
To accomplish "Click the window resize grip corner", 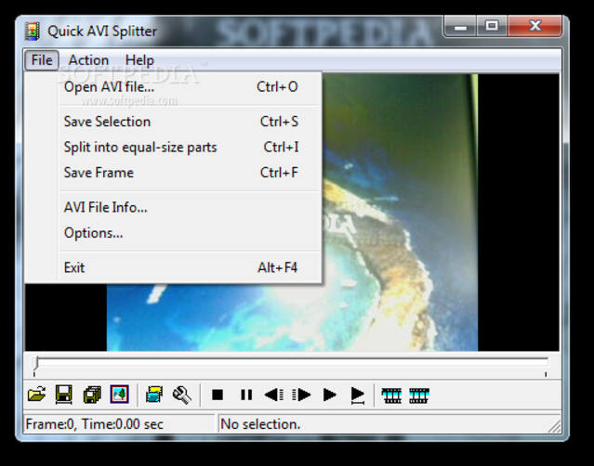I will tap(555, 427).
